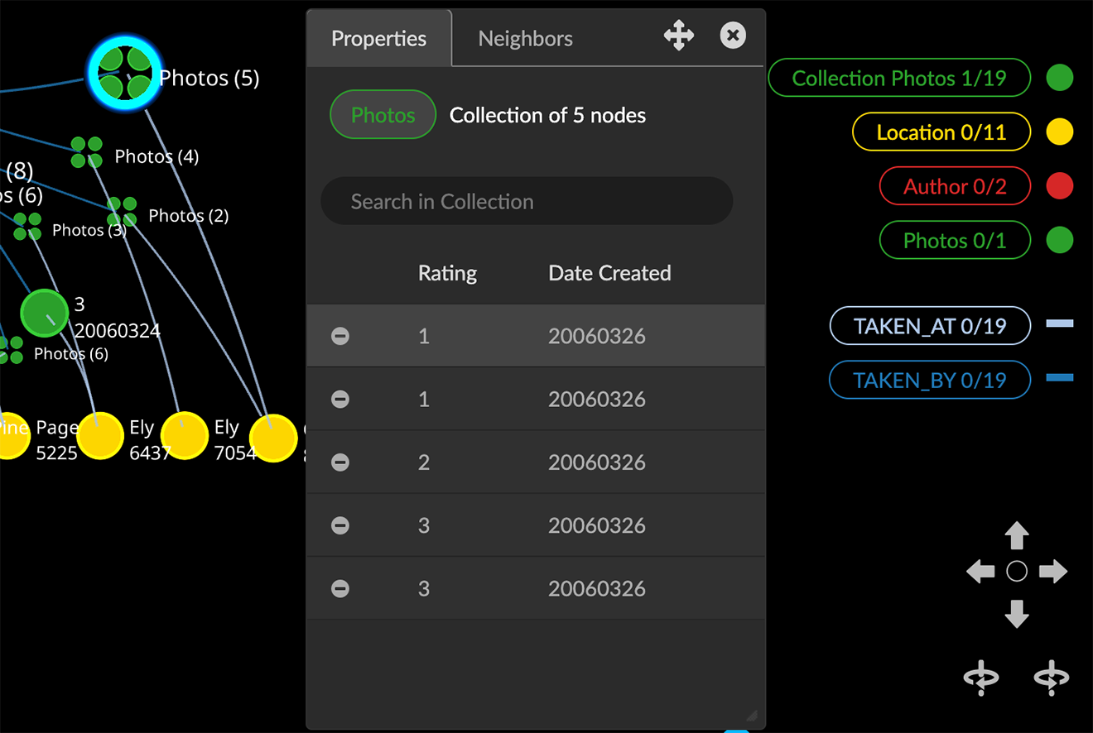Select the Properties tab
Viewport: 1093px width, 733px height.
(x=378, y=39)
